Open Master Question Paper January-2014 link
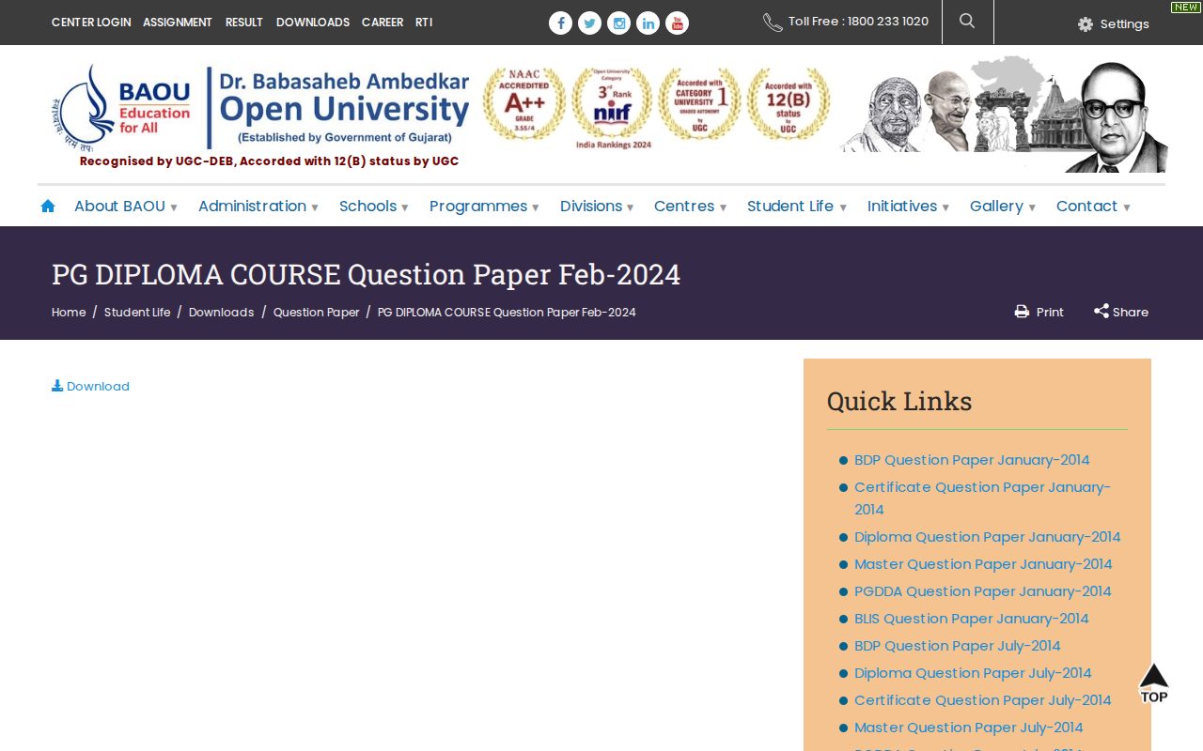Image resolution: width=1203 pixels, height=751 pixels. 983,564
